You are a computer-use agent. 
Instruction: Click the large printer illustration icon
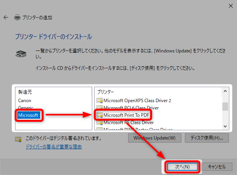click(x=21, y=54)
